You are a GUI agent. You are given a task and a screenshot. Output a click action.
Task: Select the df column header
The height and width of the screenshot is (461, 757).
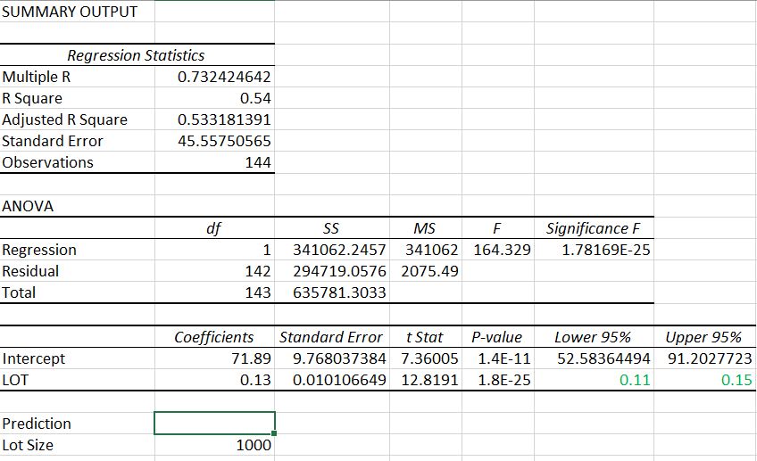click(213, 228)
